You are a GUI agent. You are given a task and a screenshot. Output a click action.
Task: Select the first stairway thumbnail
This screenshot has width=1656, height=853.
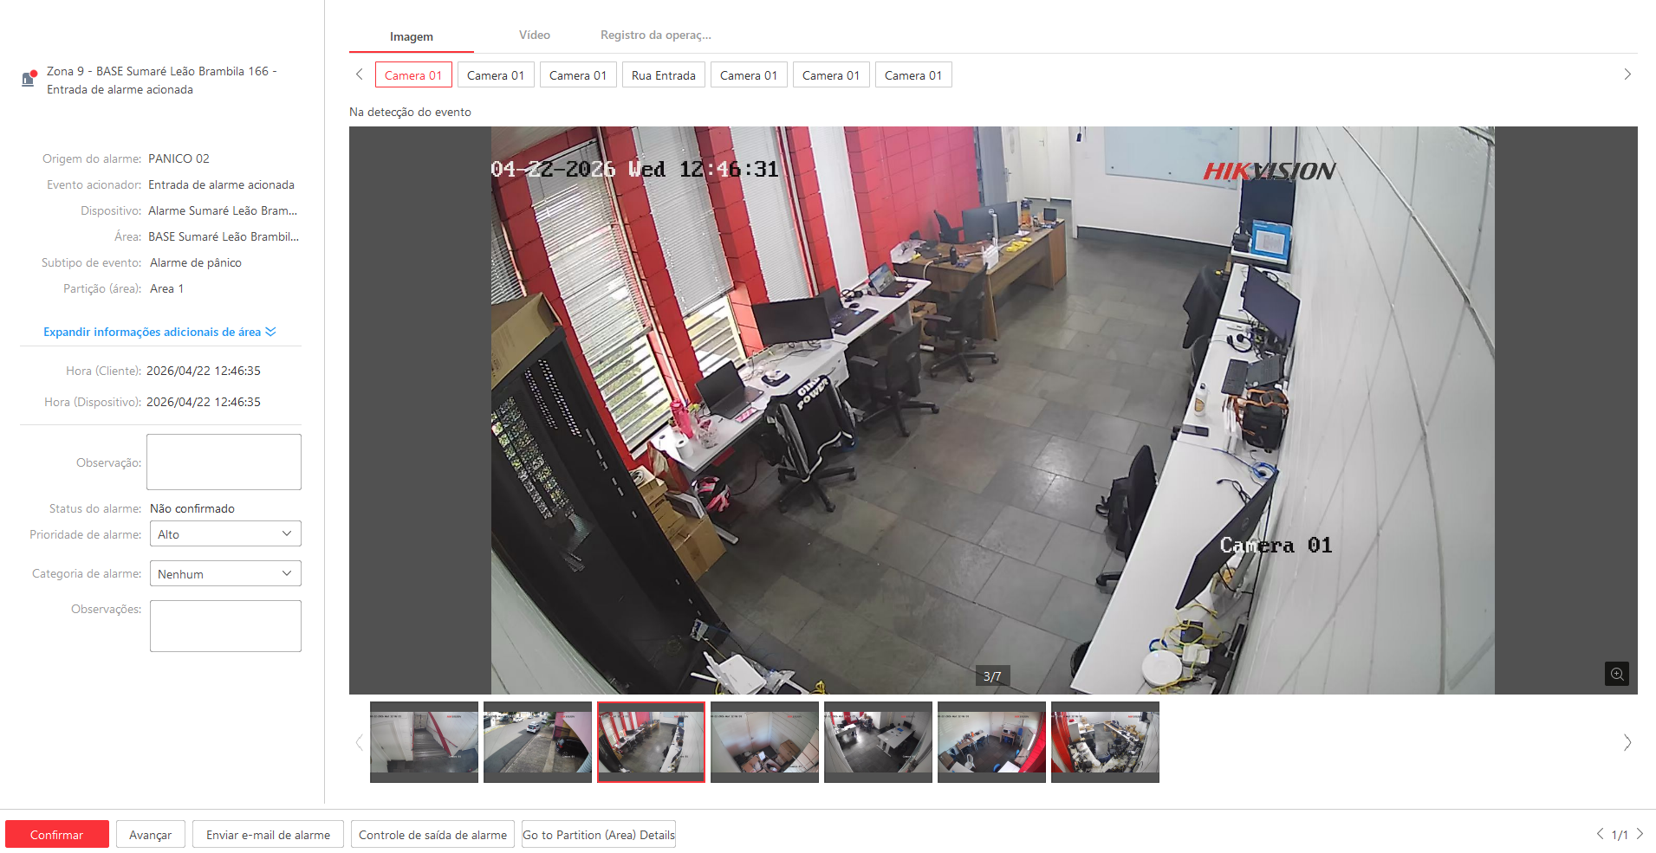tap(424, 741)
